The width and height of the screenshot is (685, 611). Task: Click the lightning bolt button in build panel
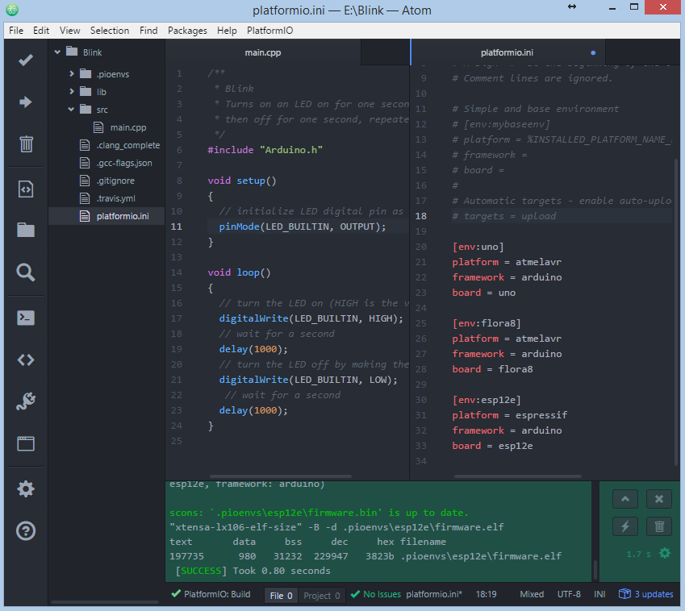pos(625,527)
